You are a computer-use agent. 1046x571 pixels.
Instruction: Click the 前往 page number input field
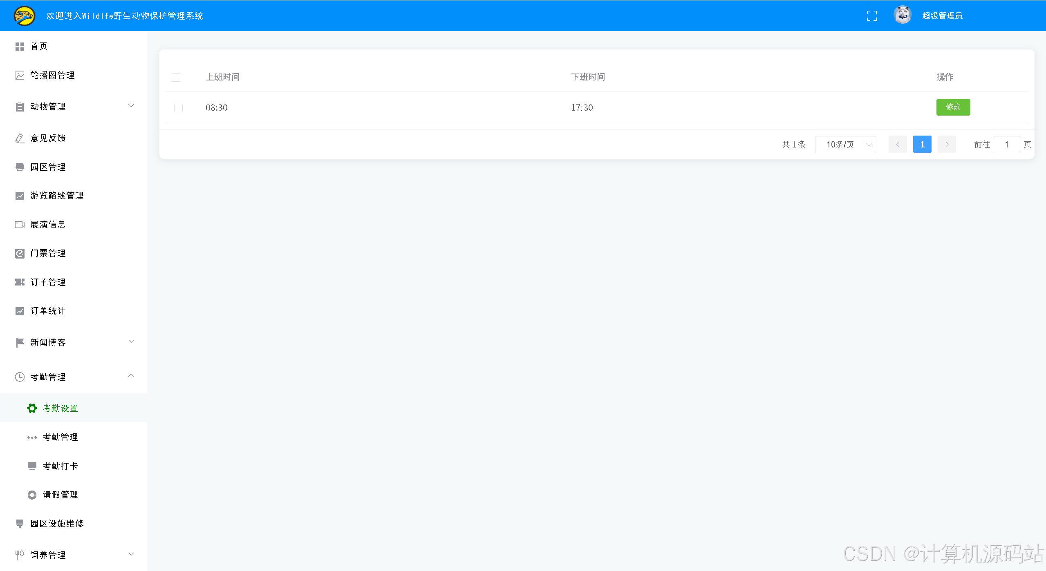(1007, 145)
